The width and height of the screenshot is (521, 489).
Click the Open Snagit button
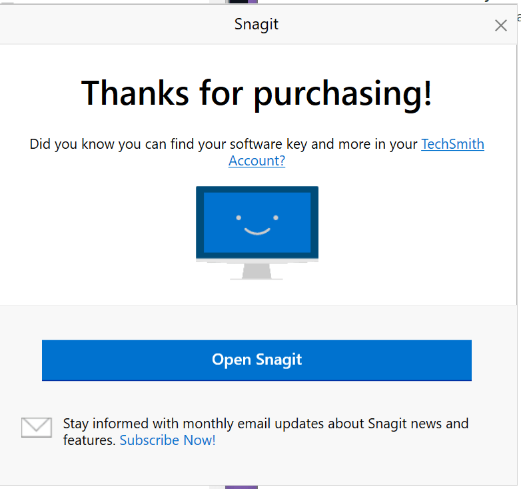pyautogui.click(x=257, y=360)
